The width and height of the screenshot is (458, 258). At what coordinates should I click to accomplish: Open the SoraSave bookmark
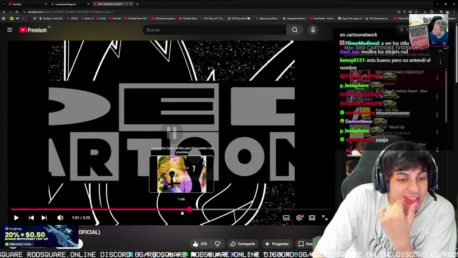(x=51, y=18)
